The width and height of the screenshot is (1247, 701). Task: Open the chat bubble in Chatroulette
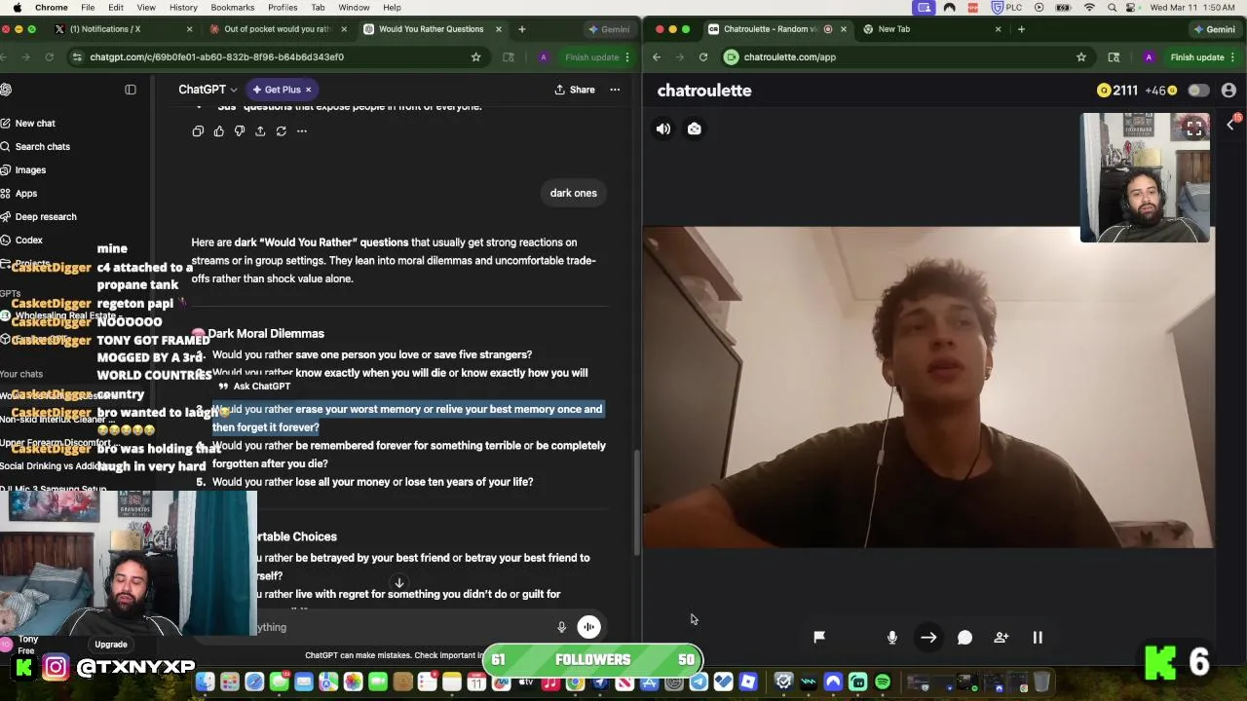pyautogui.click(x=964, y=638)
